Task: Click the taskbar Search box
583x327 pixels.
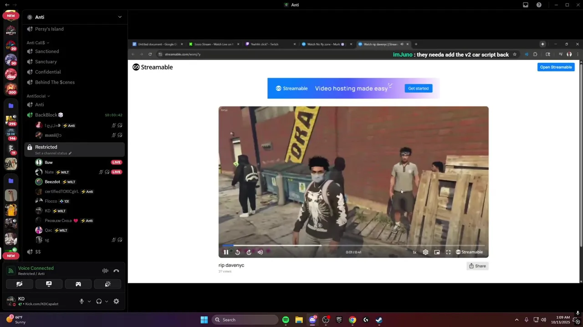Action: coord(246,320)
